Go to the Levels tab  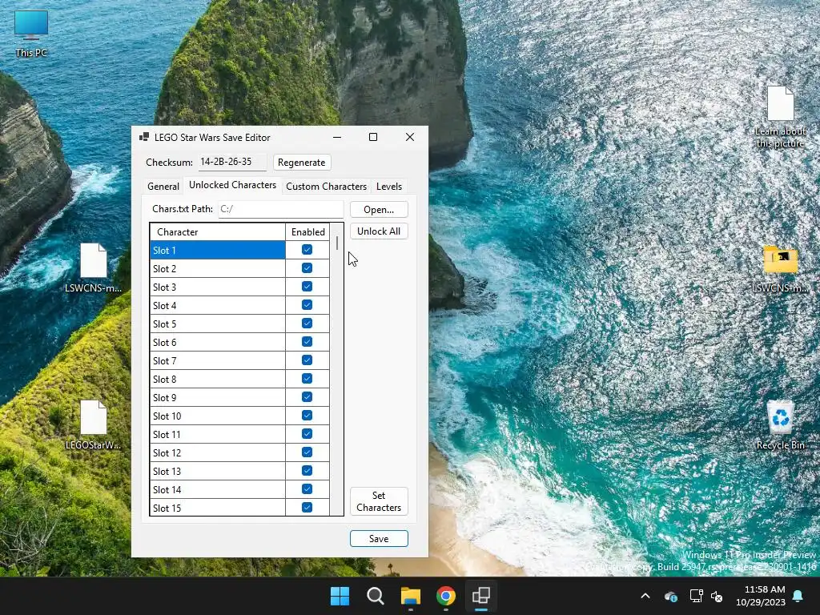click(x=389, y=186)
